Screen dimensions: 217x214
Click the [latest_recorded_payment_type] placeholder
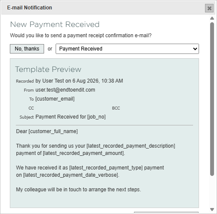coord(106,168)
